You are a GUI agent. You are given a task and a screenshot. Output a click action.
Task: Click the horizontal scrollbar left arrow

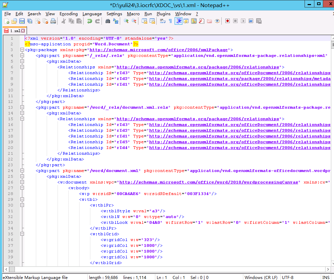(6, 270)
